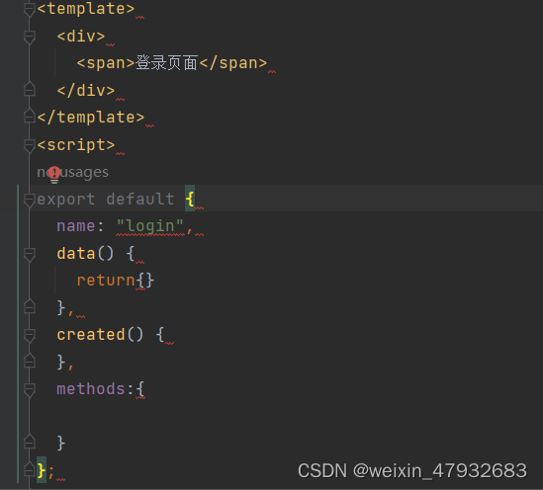The image size is (543, 490).
Task: Click the opening <template> tag text
Action: click(85, 9)
